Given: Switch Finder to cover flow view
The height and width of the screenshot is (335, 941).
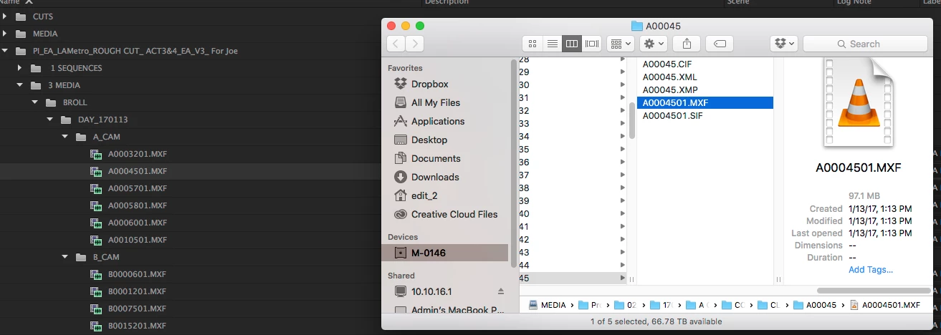Looking at the screenshot, I should tap(591, 44).
